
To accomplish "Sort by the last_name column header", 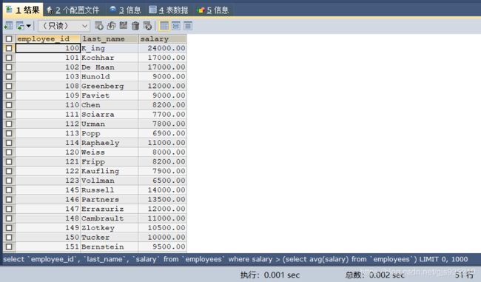I will coord(110,38).
